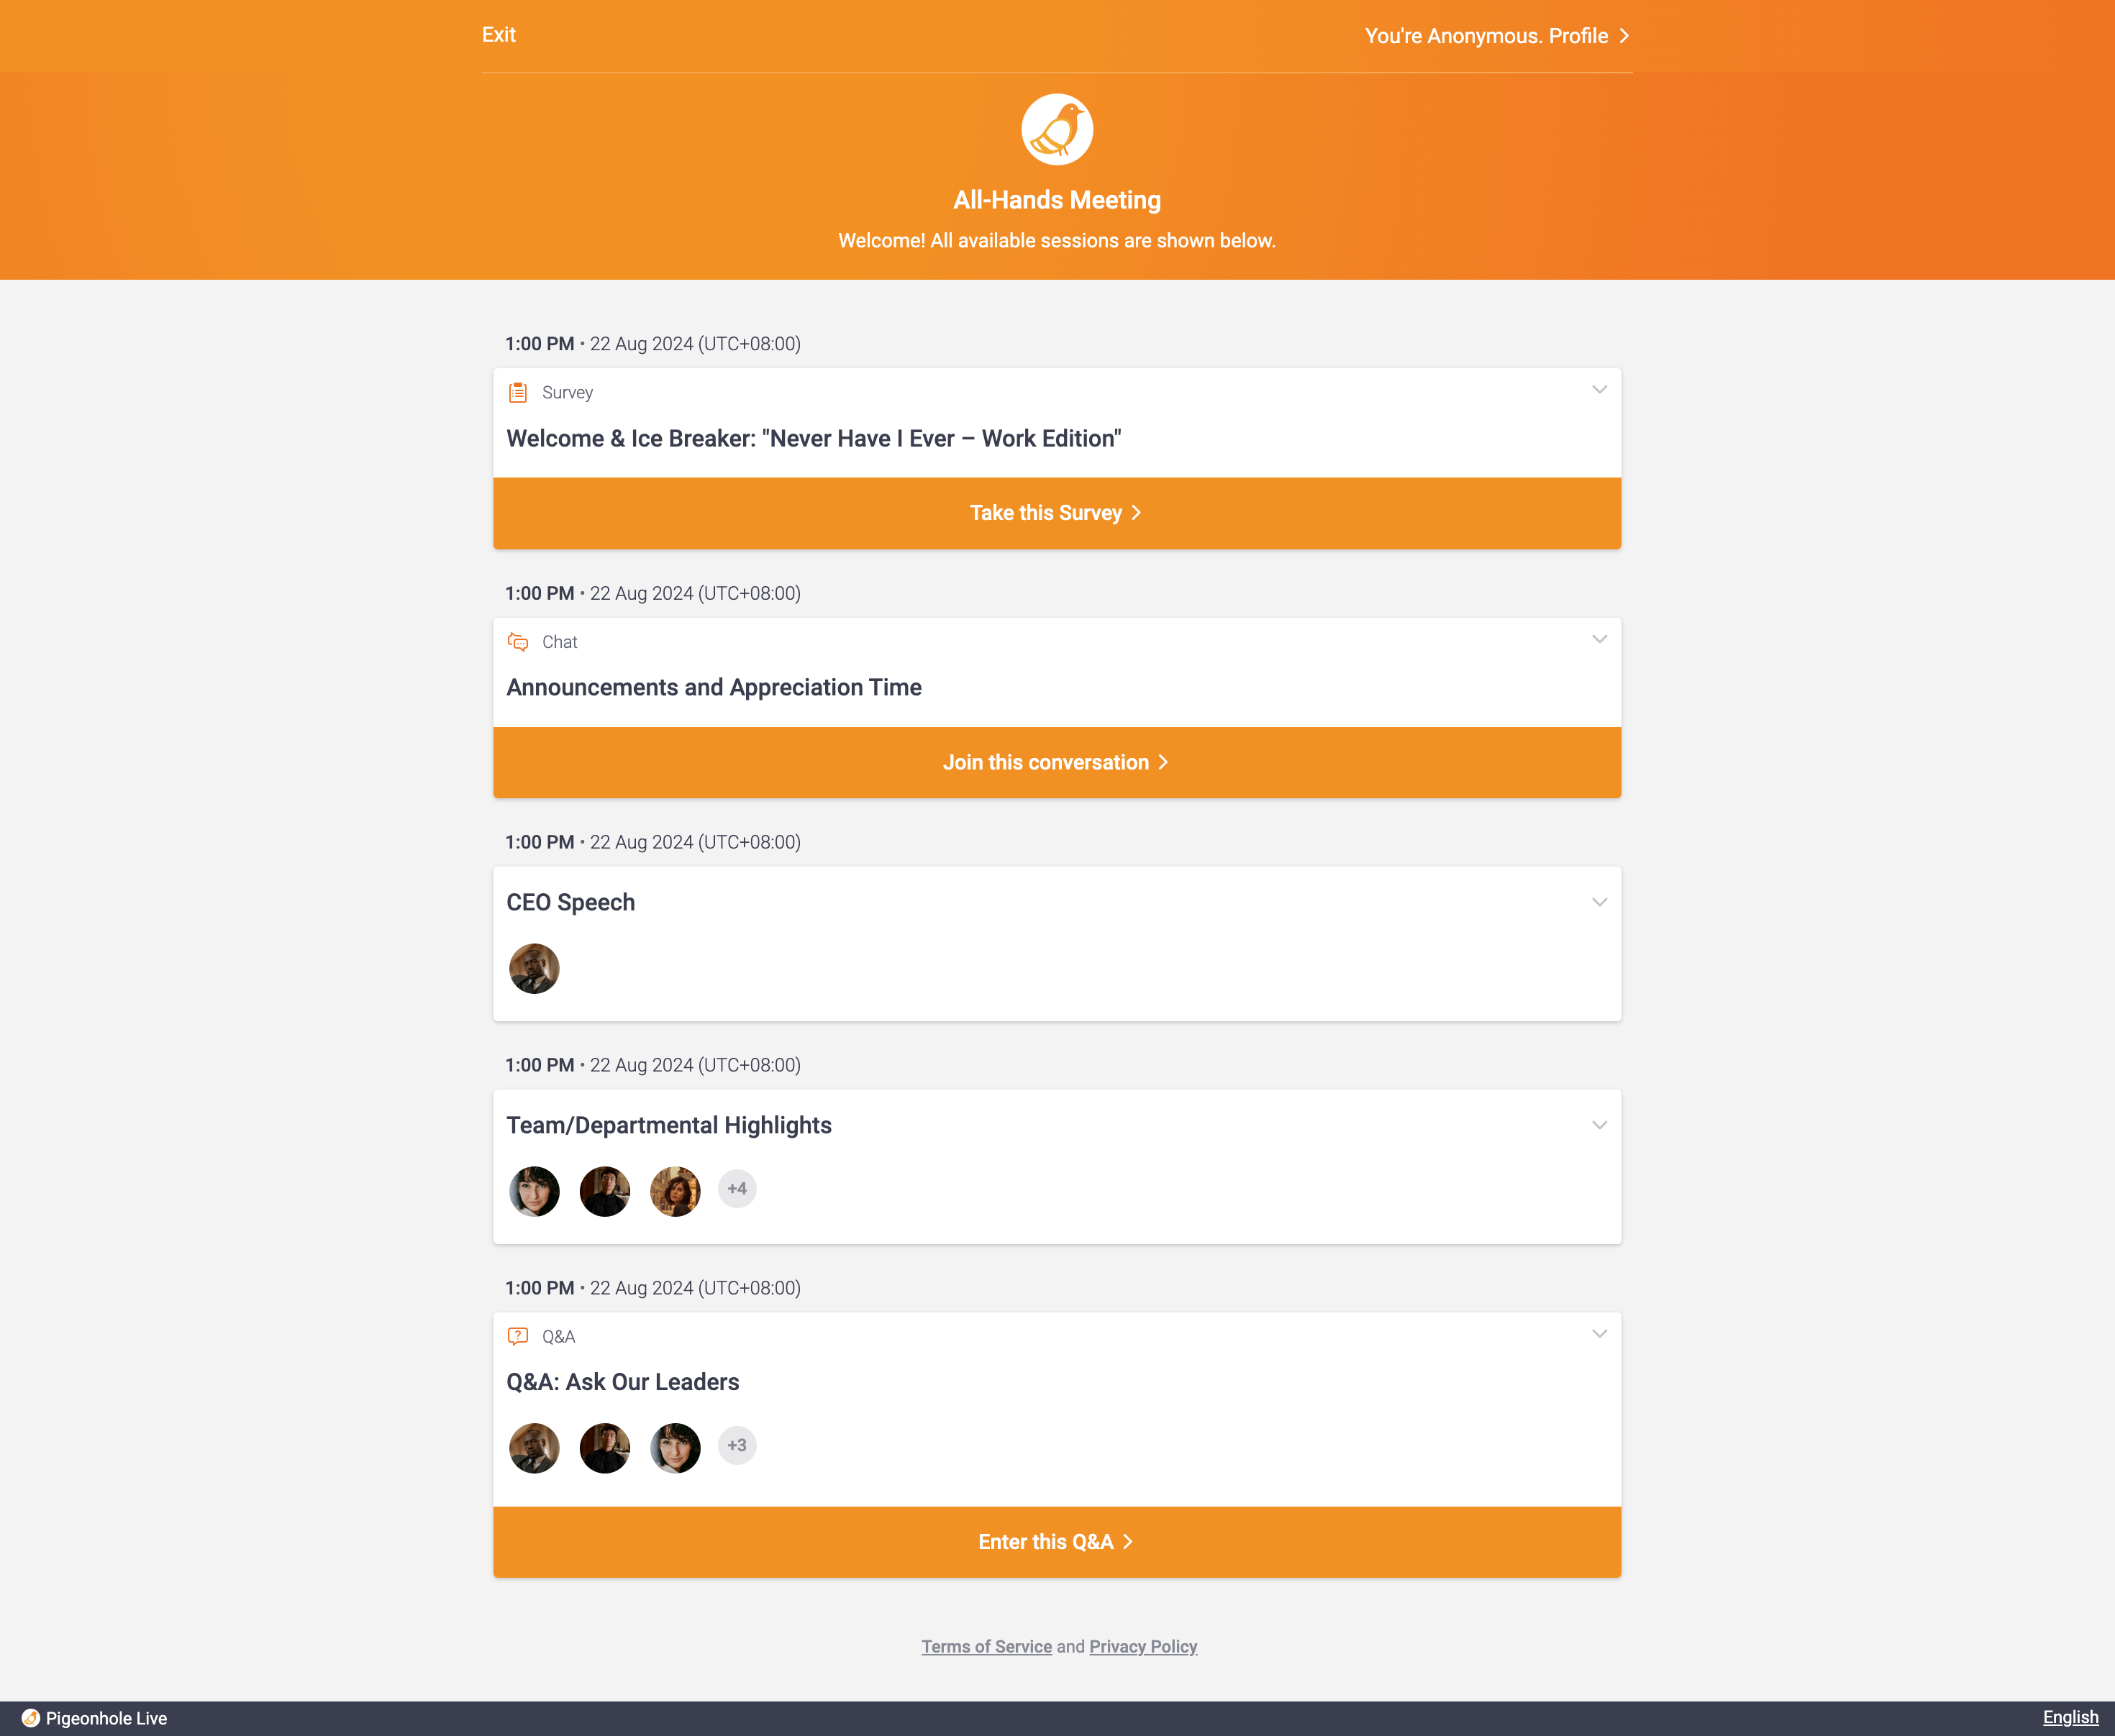This screenshot has width=2115, height=1736.
Task: Click the Q&A session type icon
Action: (x=517, y=1335)
